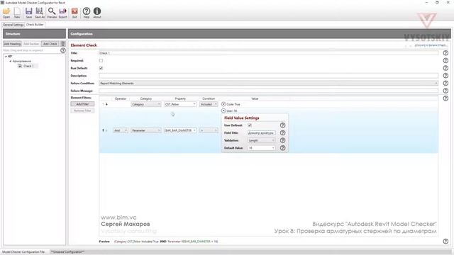The width and height of the screenshot is (454, 255).
Task: Click the help icon next to the Title field
Action: [x=445, y=53]
